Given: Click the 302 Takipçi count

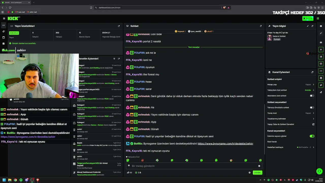Looking at the screenshot, I should click(57, 33).
